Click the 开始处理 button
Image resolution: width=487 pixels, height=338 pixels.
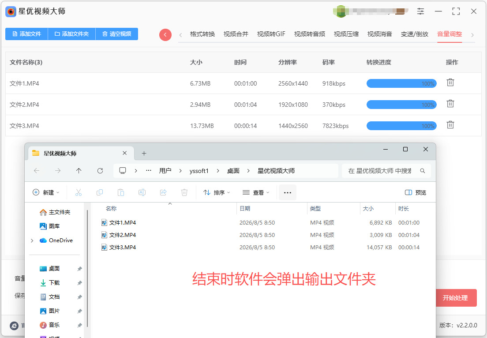455,298
